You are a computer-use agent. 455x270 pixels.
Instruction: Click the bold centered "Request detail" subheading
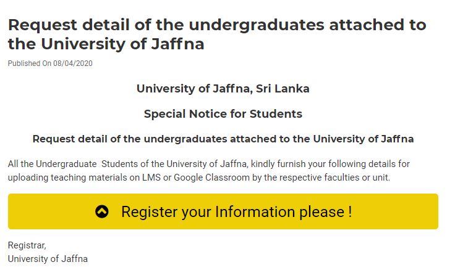(223, 139)
